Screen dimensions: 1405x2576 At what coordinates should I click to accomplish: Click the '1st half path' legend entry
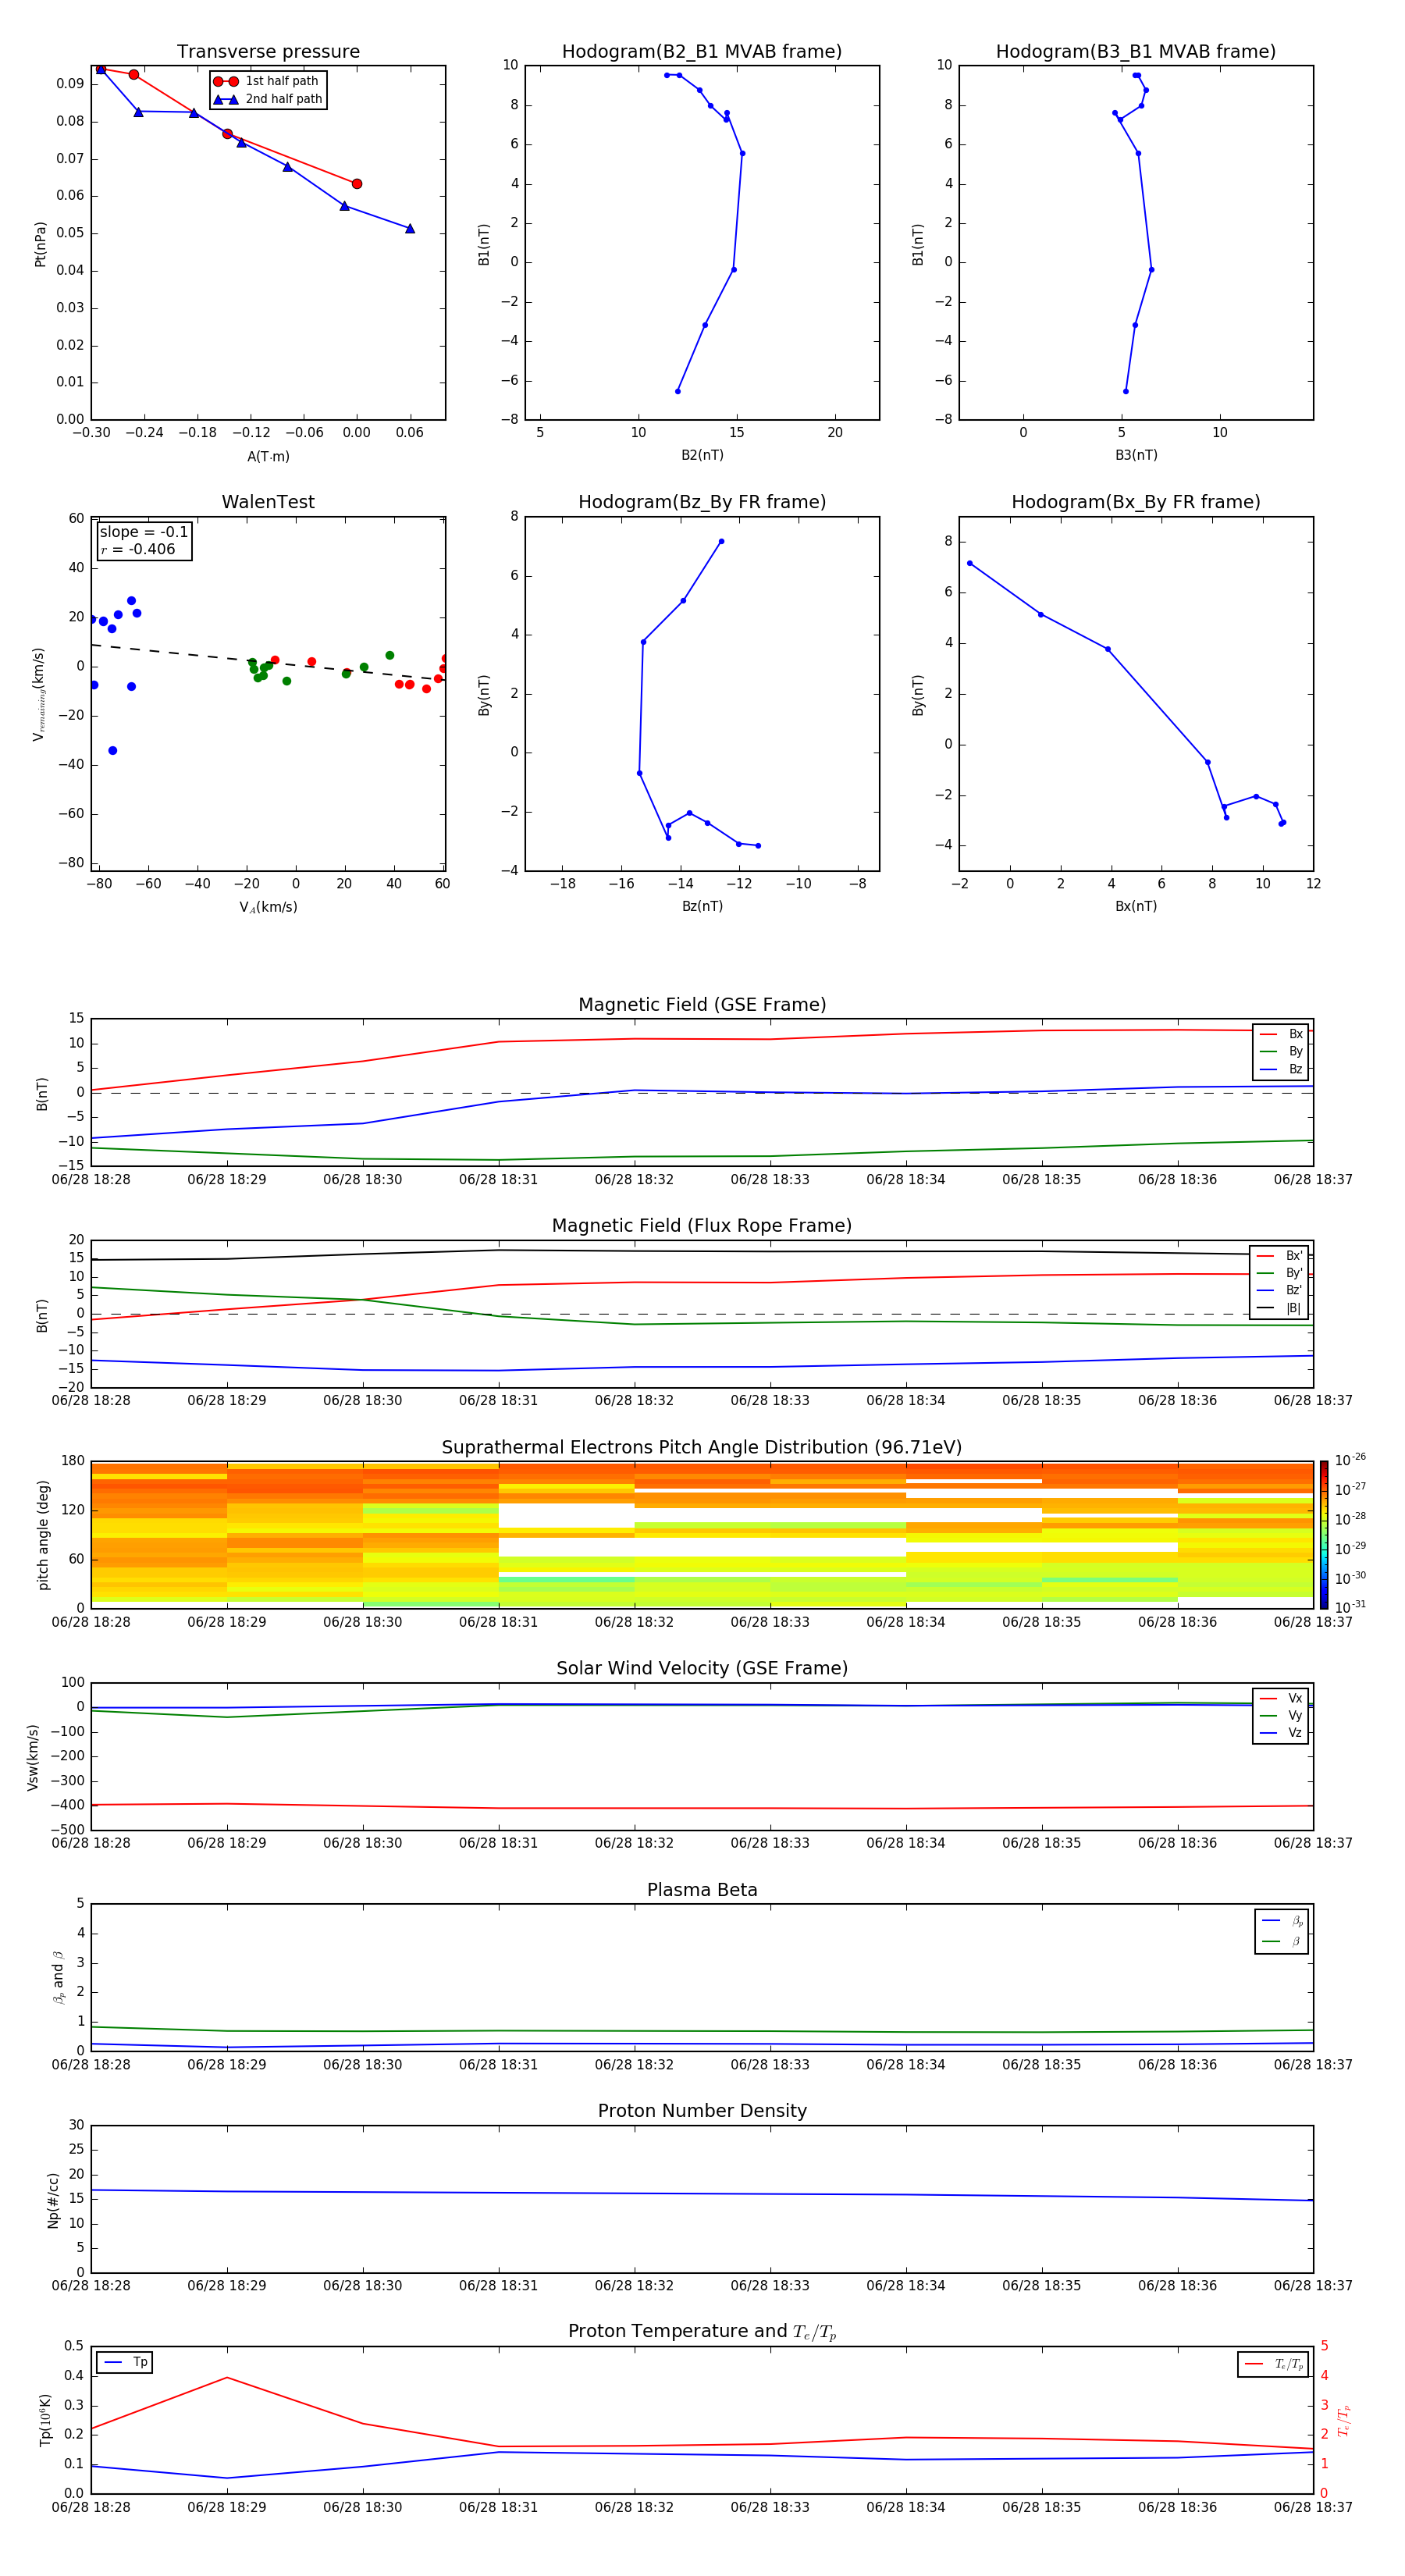coord(267,81)
